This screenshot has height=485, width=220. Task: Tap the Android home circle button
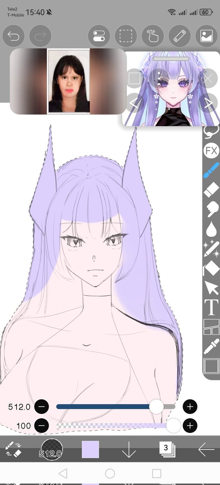[x=110, y=473]
